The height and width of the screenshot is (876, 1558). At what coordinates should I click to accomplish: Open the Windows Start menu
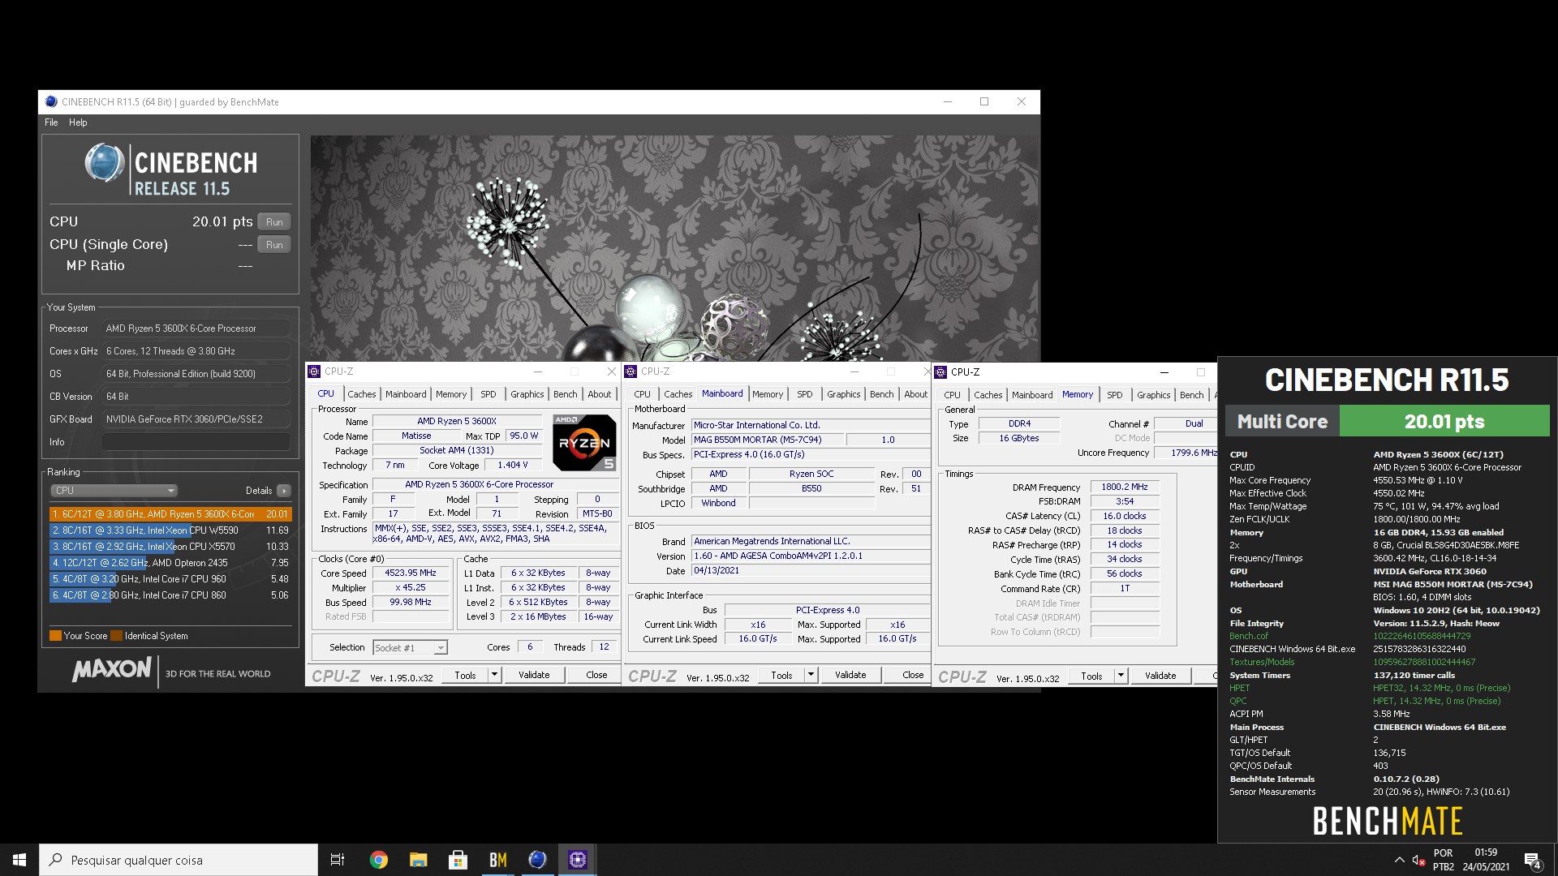(19, 860)
